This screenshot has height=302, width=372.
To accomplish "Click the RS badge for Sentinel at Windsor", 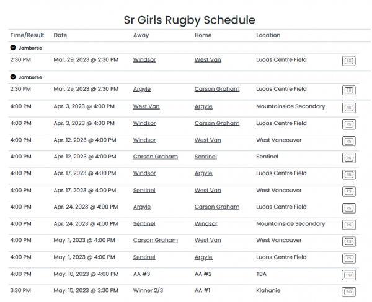I will click(x=348, y=225).
